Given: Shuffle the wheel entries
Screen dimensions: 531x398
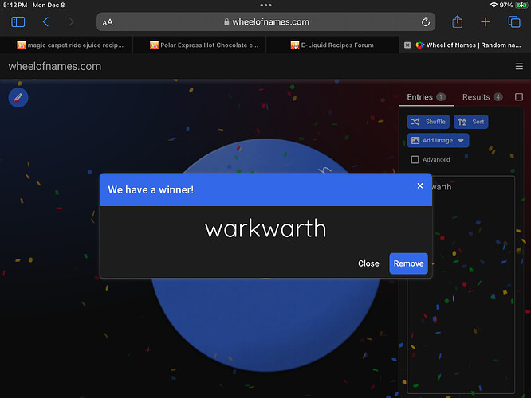Looking at the screenshot, I should [x=428, y=122].
